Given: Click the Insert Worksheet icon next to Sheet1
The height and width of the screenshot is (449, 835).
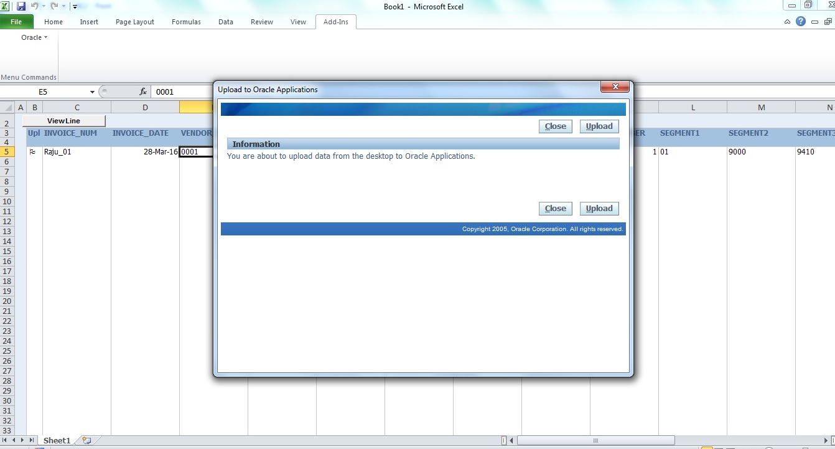Looking at the screenshot, I should point(86,440).
